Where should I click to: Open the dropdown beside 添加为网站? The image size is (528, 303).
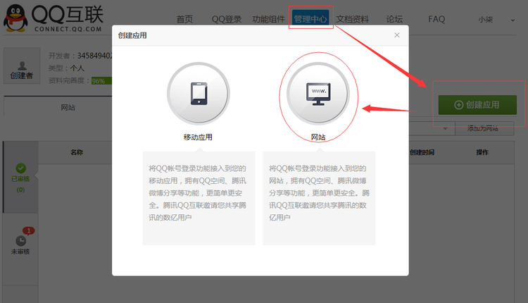tap(445, 129)
